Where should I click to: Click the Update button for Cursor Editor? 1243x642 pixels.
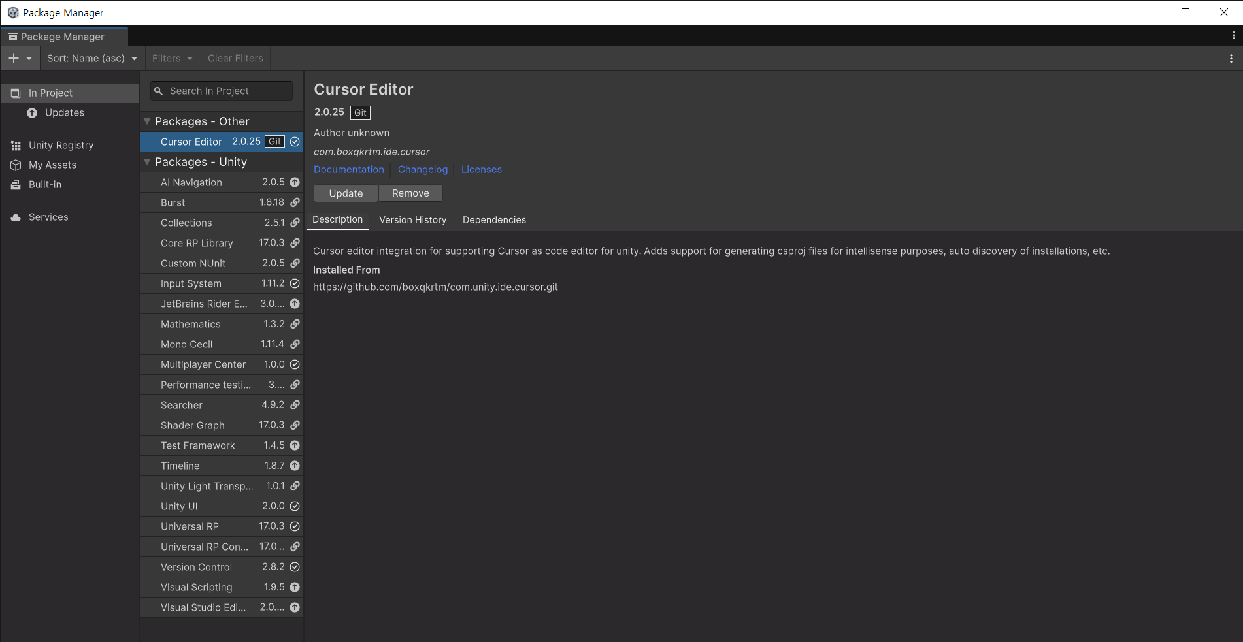346,193
